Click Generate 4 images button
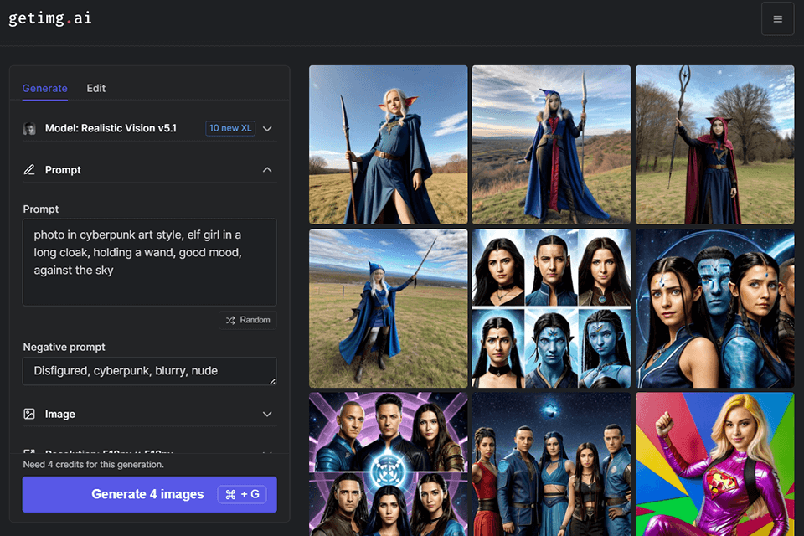This screenshot has height=536, width=804. 149,494
